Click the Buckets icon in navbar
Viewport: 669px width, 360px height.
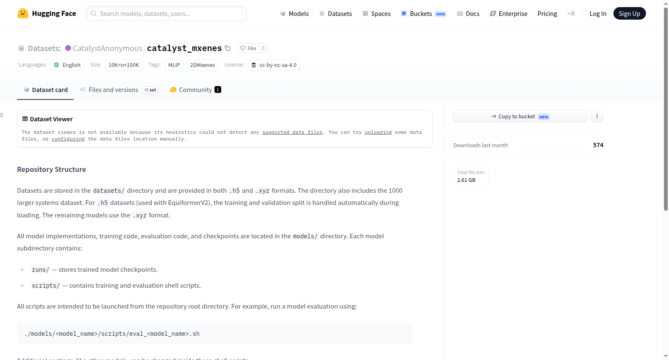tap(404, 14)
